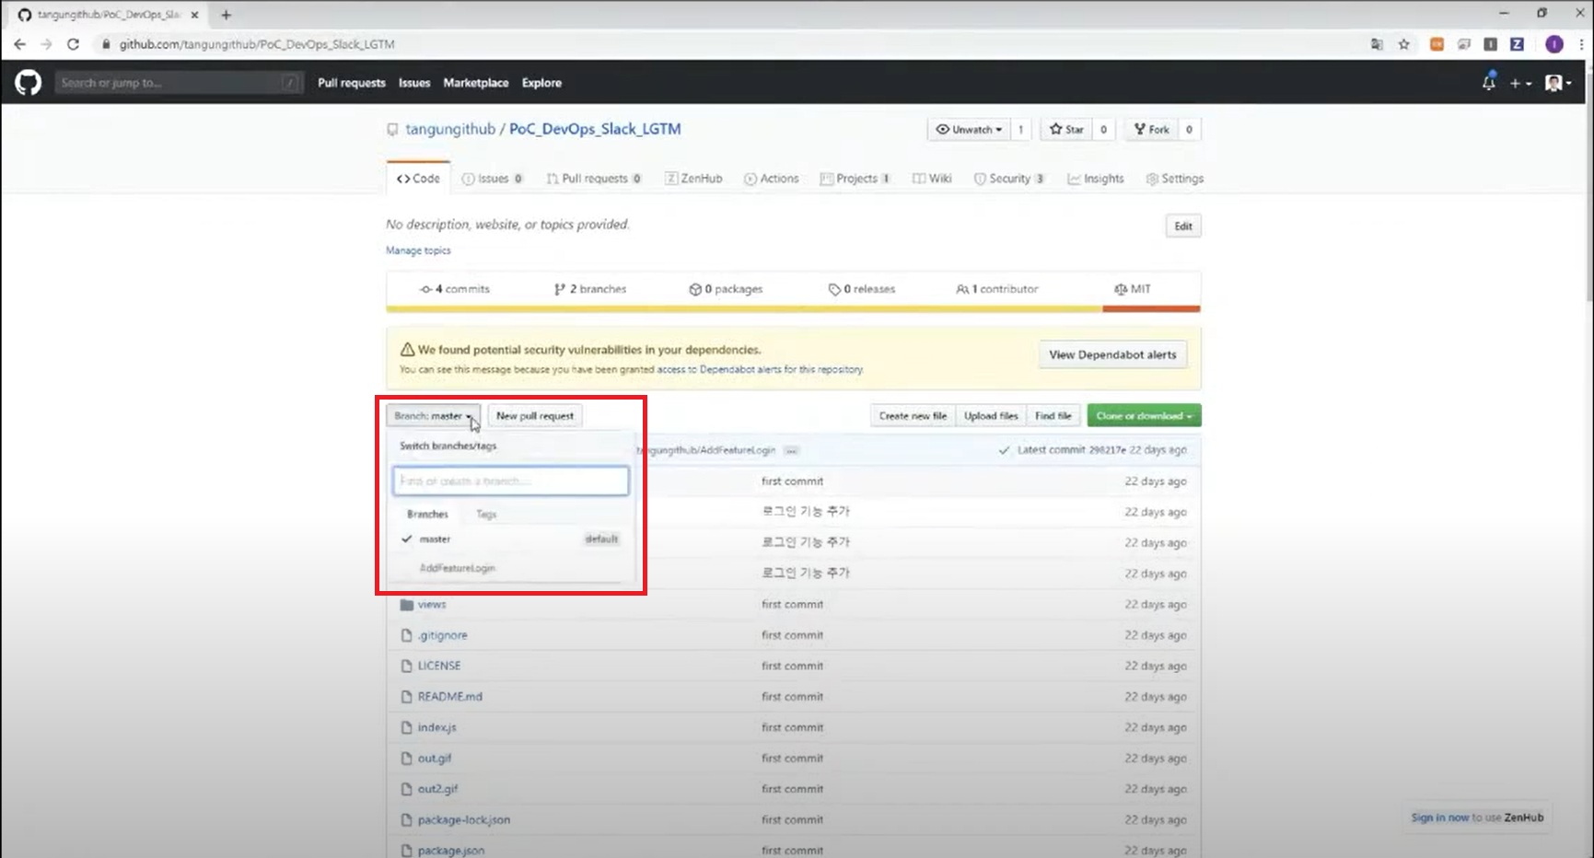
Task: Open the index.js file
Action: point(436,727)
